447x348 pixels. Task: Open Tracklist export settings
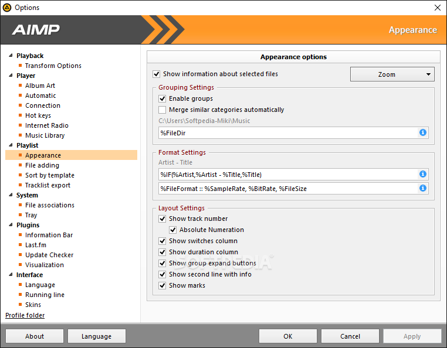pyautogui.click(x=48, y=185)
